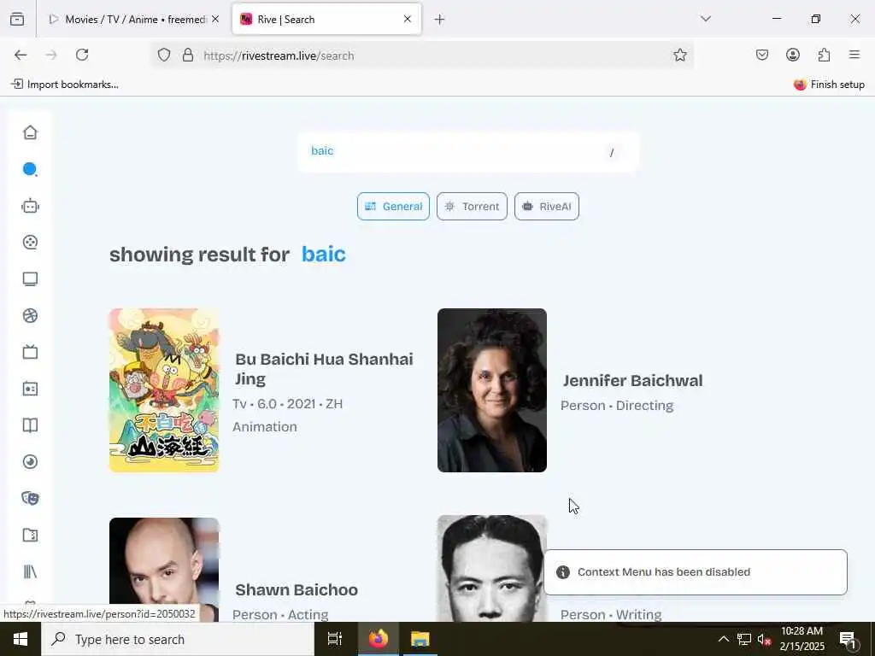Select the Rive | Search tab
Image resolution: width=875 pixels, height=656 pixels.
326,20
